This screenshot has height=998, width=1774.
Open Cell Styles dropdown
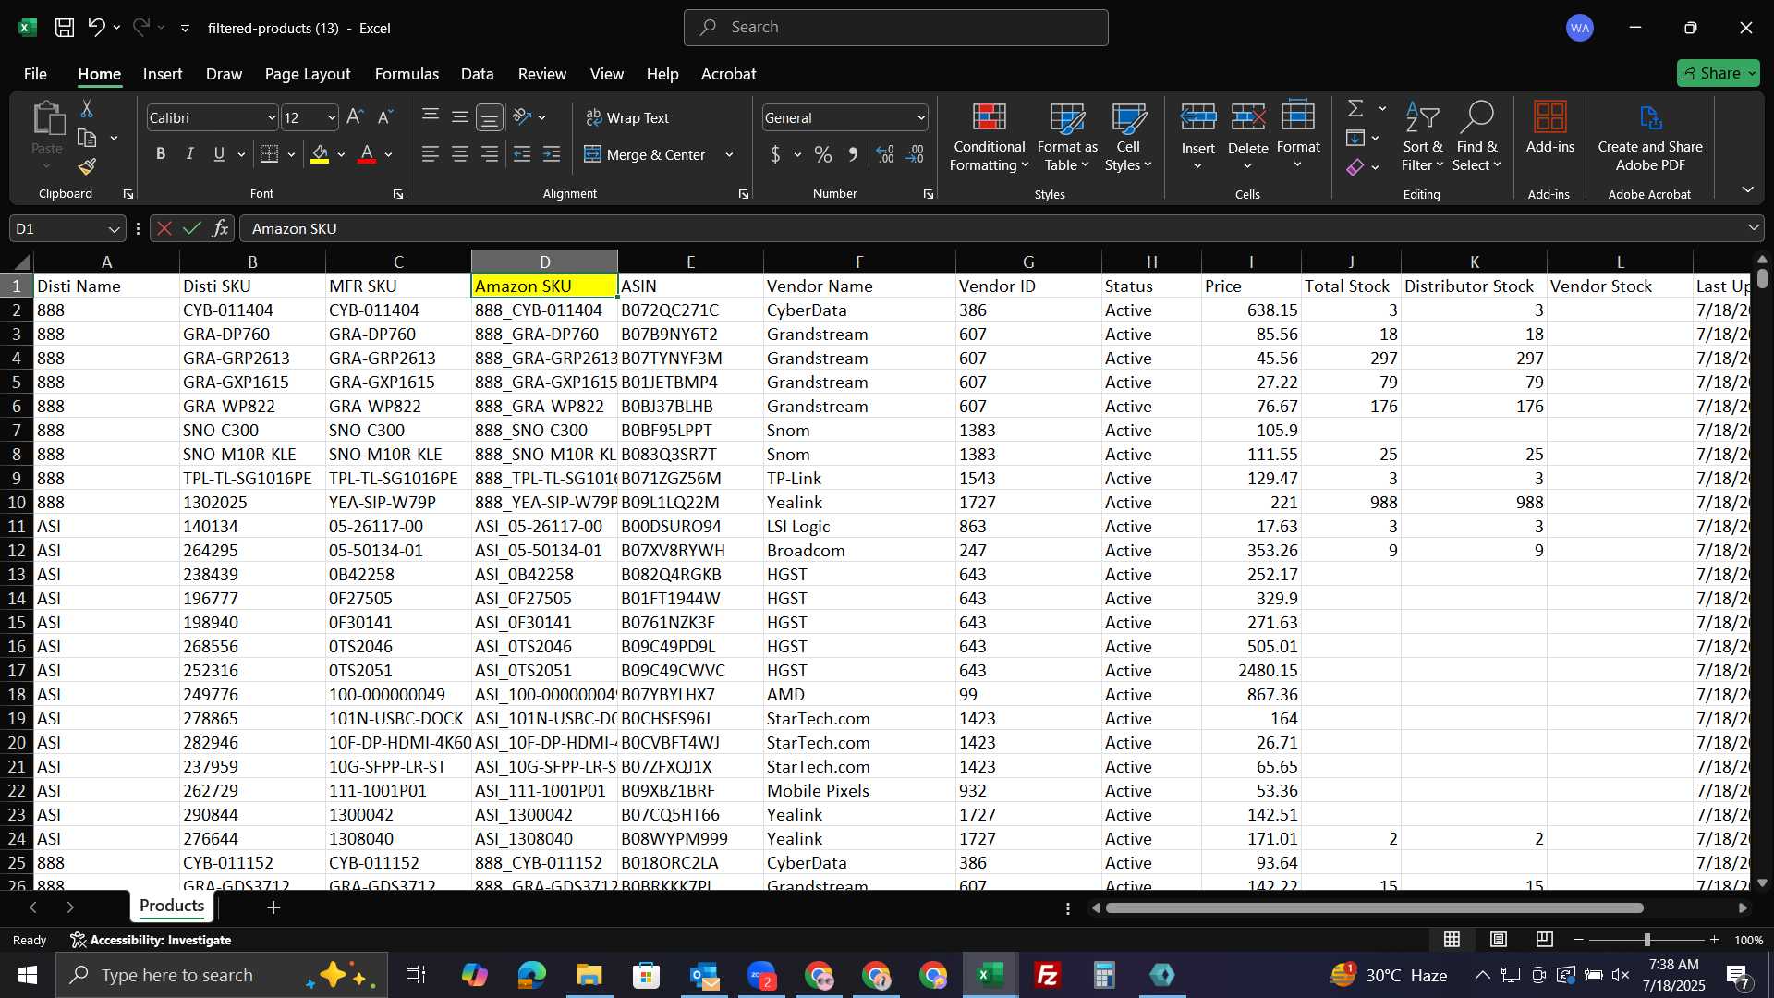point(1128,137)
